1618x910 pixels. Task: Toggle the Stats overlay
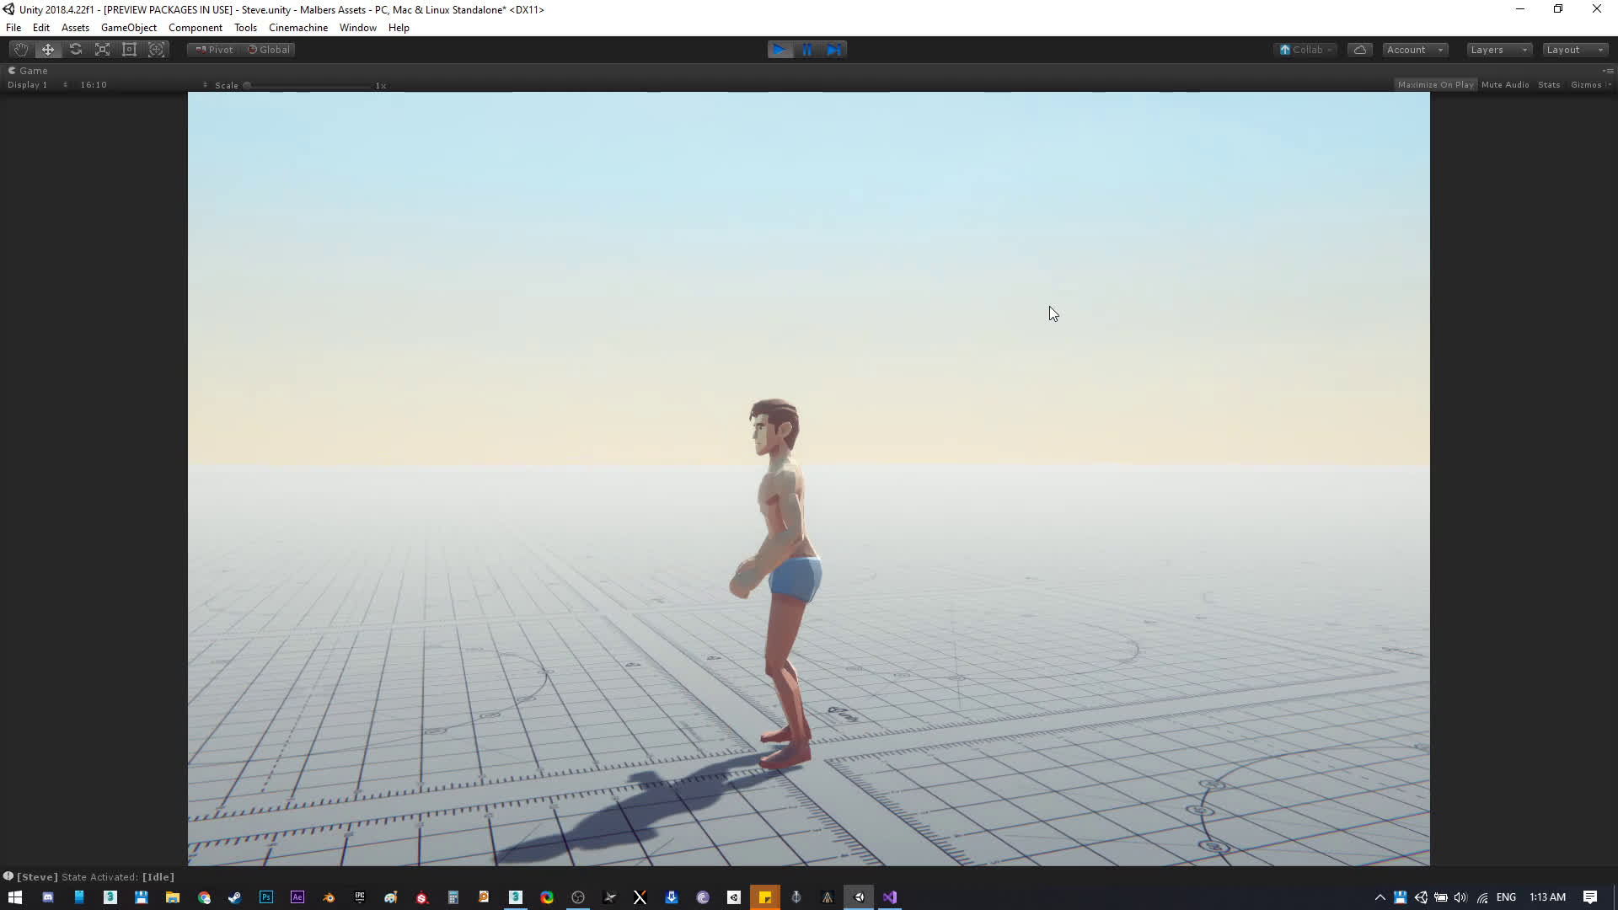[1548, 85]
